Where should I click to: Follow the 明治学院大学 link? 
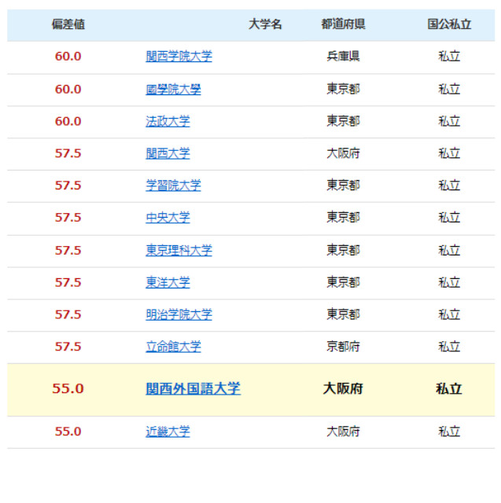179,314
